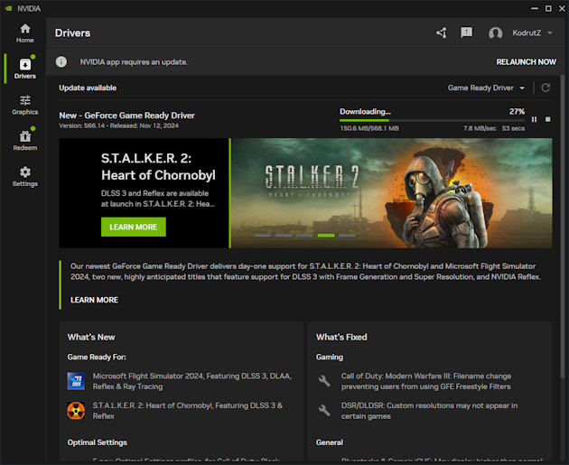Click 'S.T.A.L.K.E.R. 2: Heart of Chornobyl' banner title

(x=158, y=166)
